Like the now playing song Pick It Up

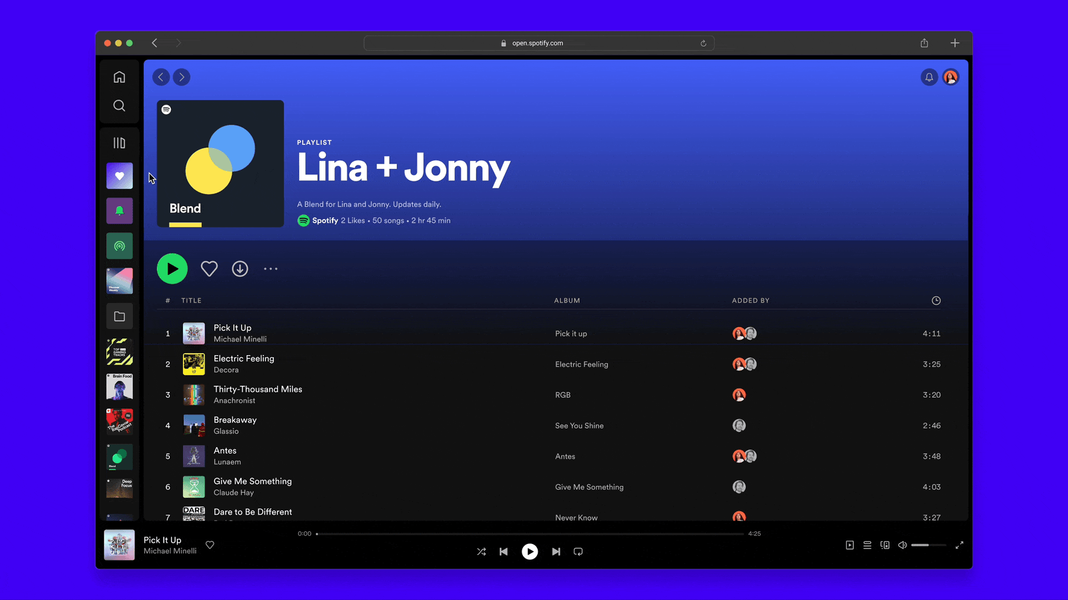pos(210,545)
